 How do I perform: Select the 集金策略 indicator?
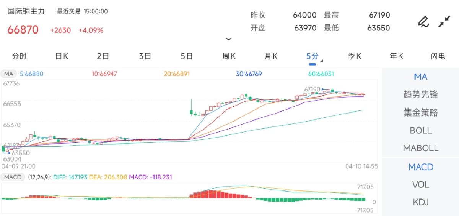pyautogui.click(x=421, y=112)
